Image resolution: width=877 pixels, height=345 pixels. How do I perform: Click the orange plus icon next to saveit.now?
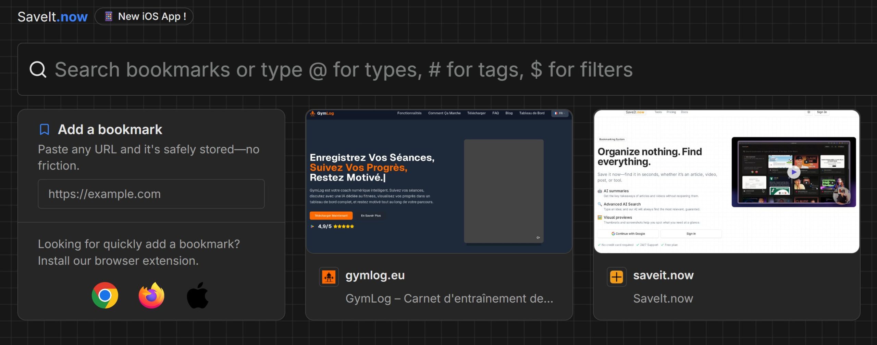(x=616, y=277)
